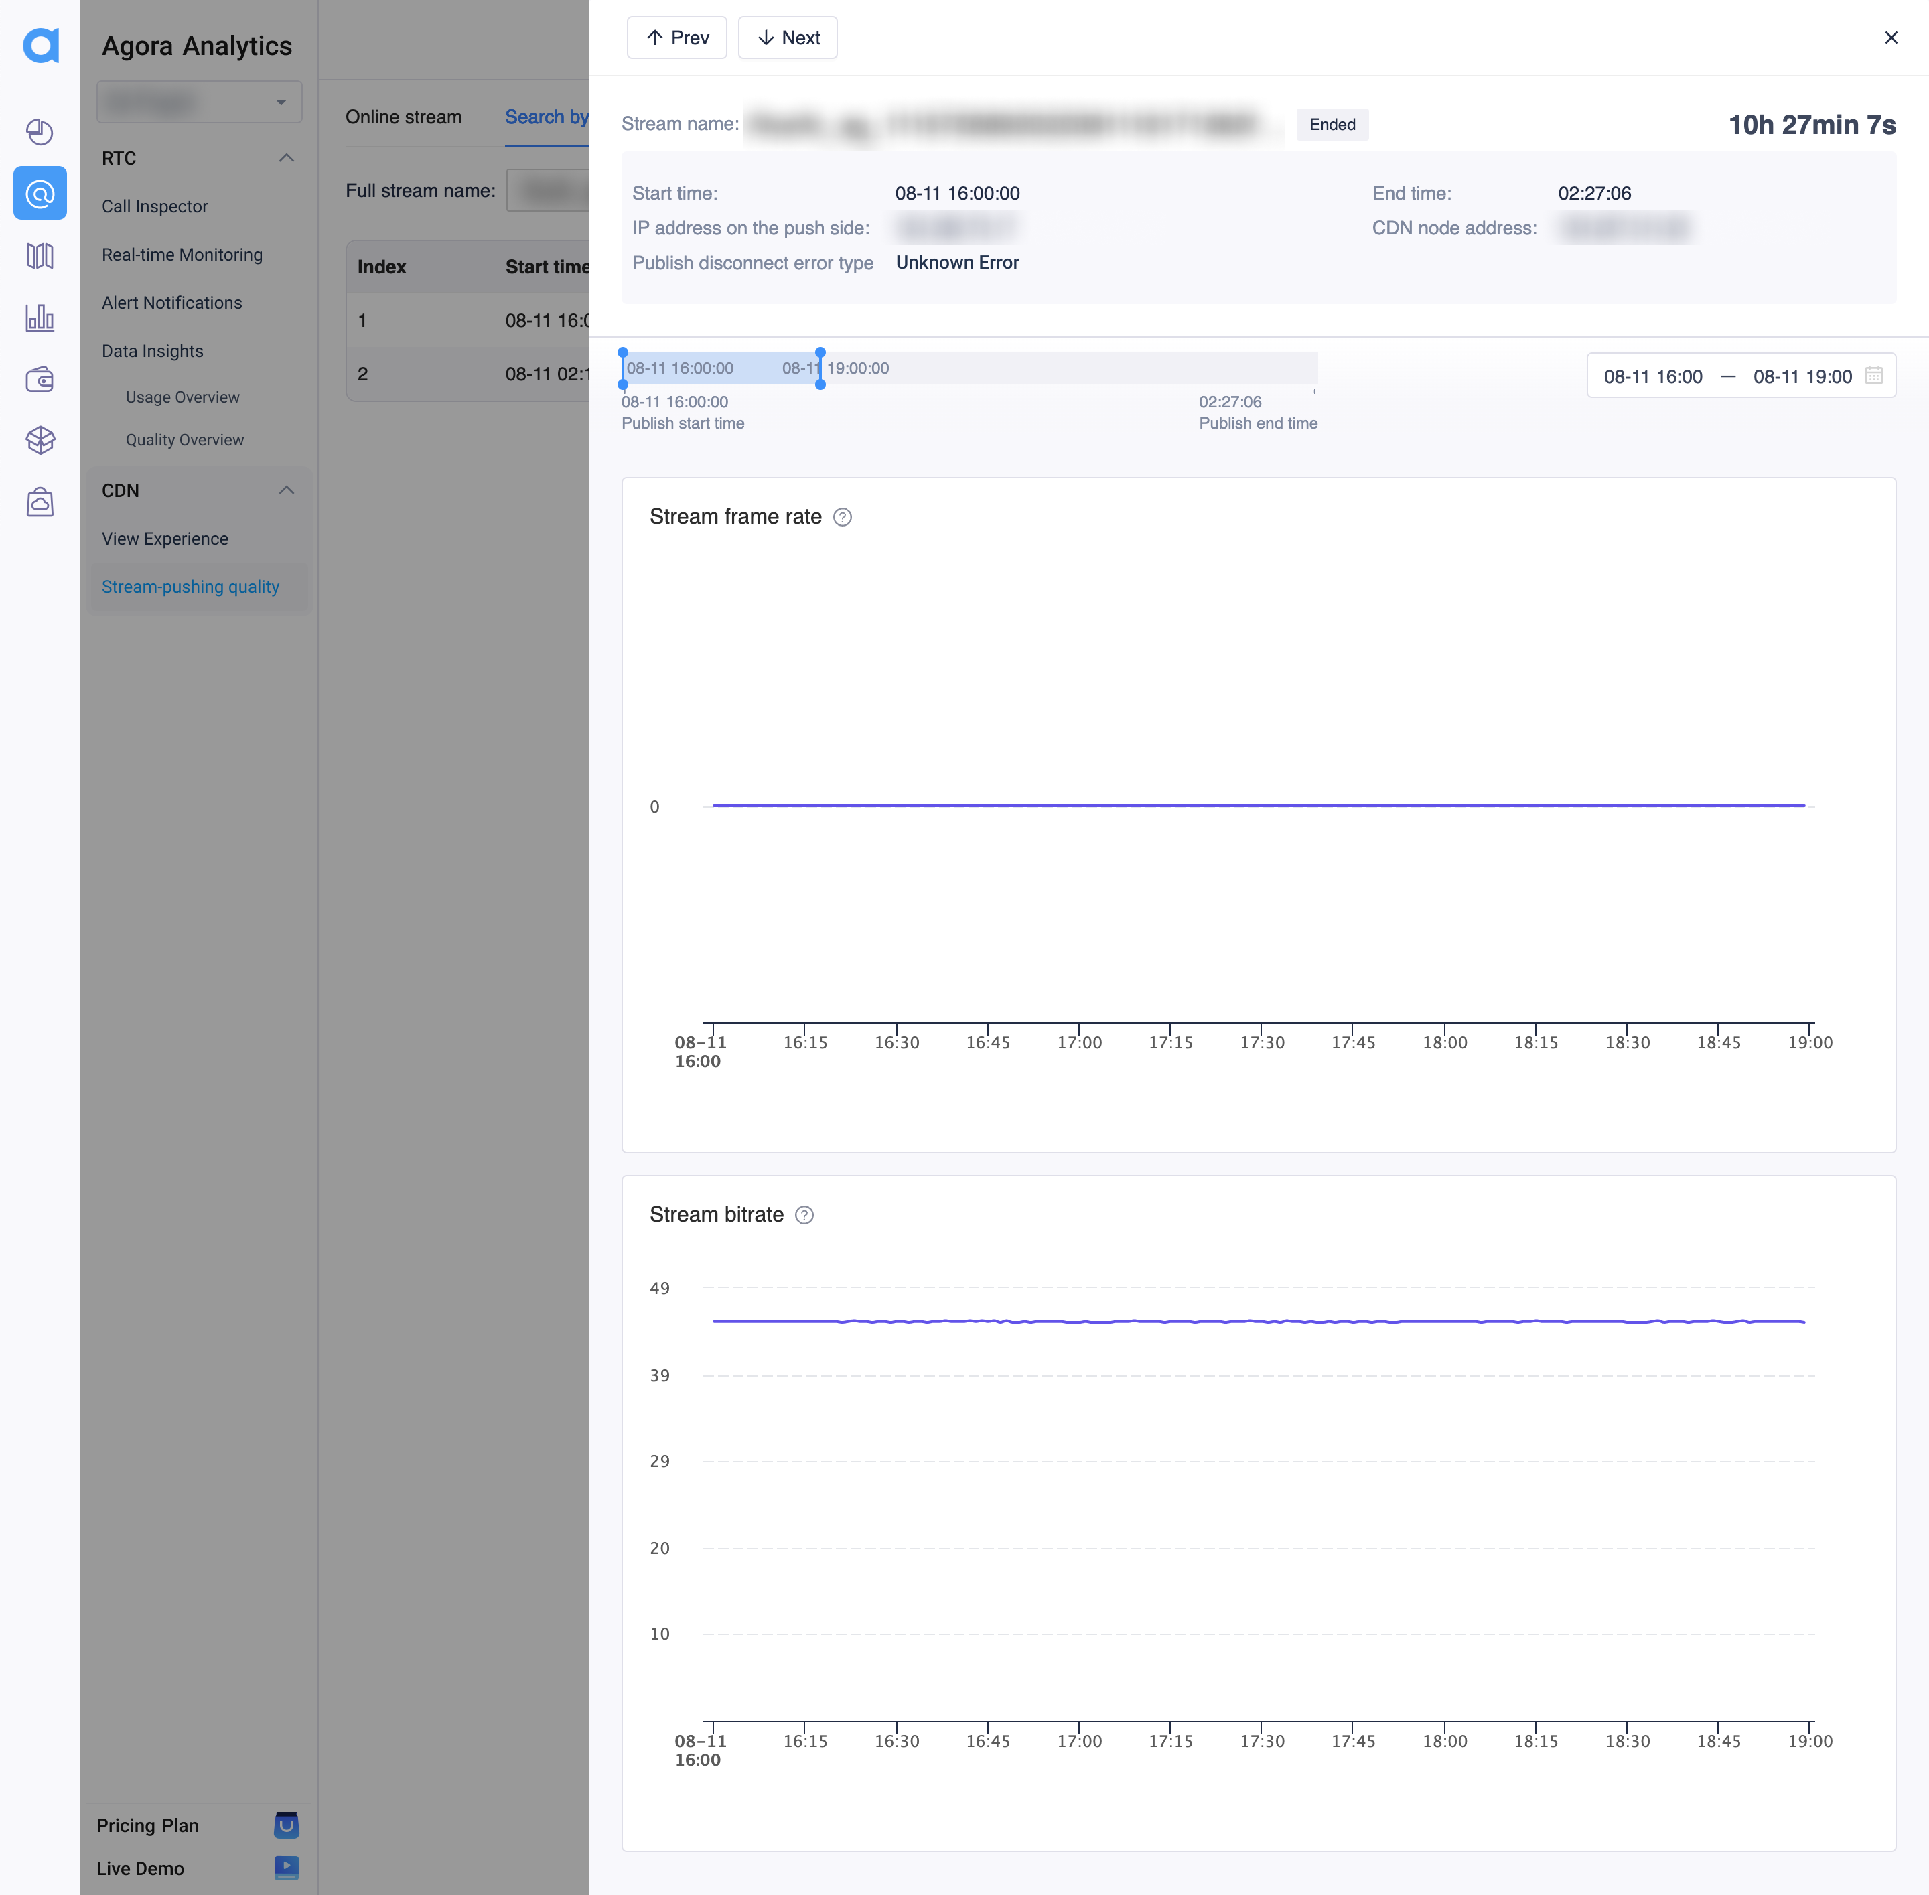Click the Prev button
The image size is (1929, 1895).
coord(677,38)
